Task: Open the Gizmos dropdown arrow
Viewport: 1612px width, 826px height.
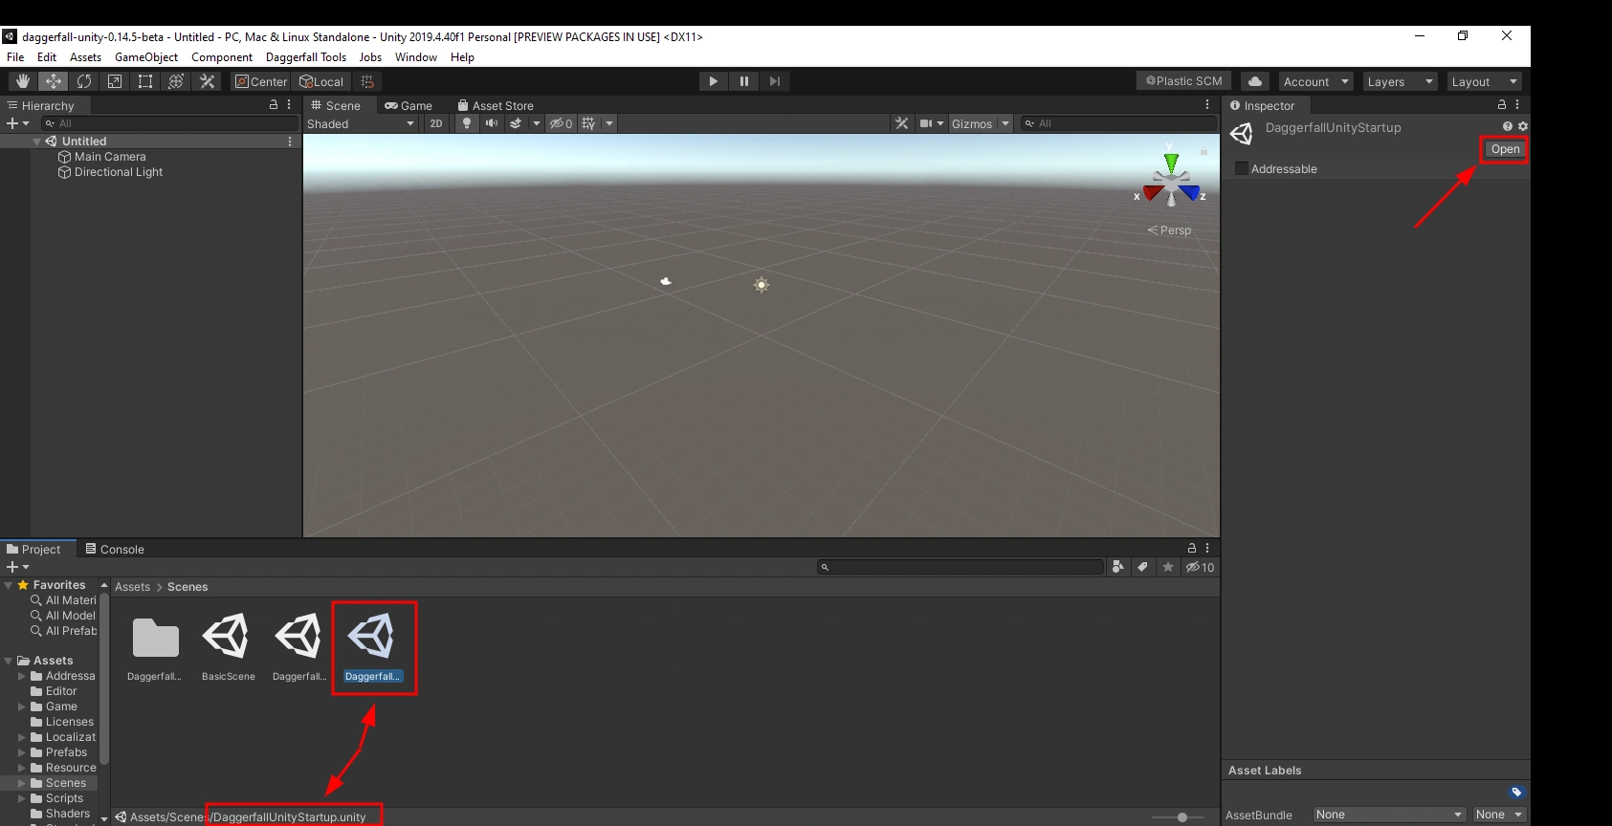Action: [x=1005, y=123]
